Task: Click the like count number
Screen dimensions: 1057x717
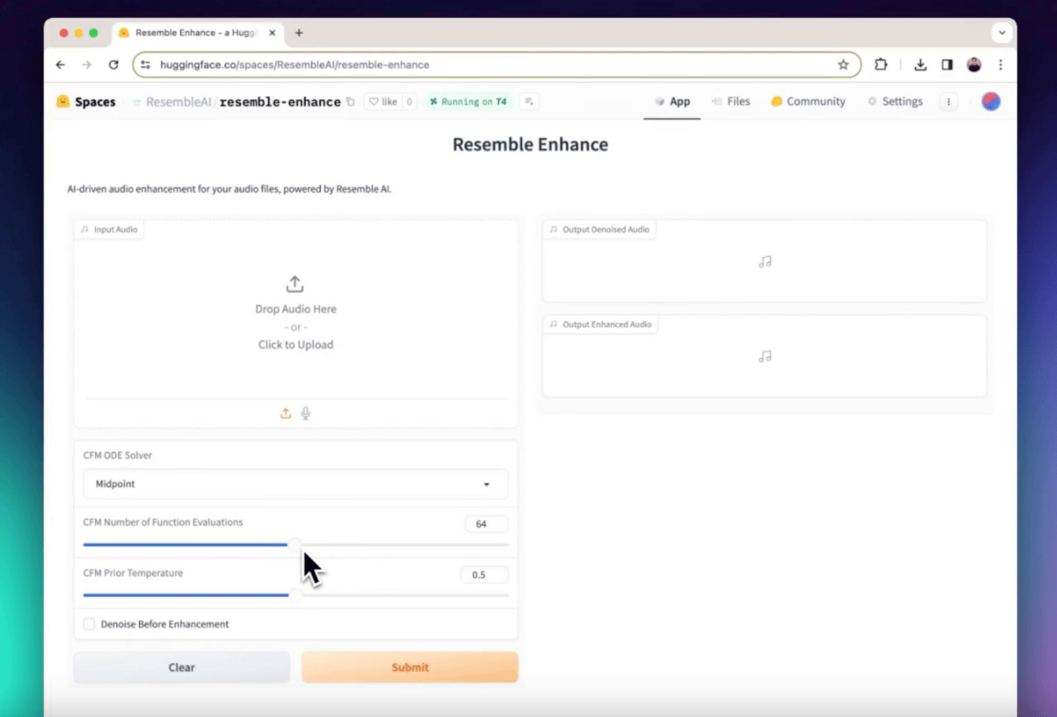Action: point(409,101)
